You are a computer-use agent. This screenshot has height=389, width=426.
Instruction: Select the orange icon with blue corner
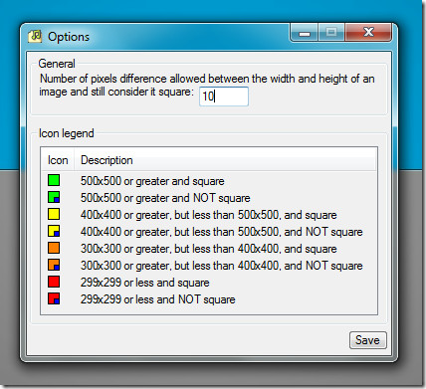[54, 265]
